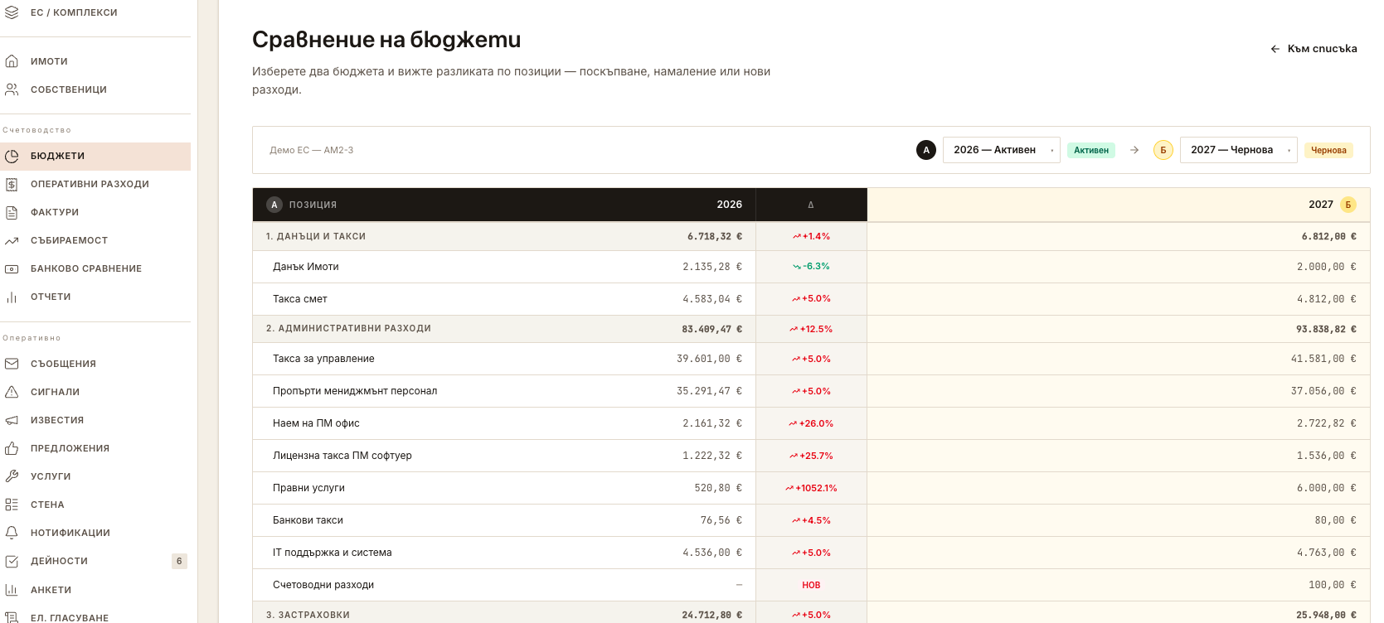Click the checkbox icon for ДЕЙНОСТИ
The width and height of the screenshot is (1384, 623).
pyautogui.click(x=12, y=561)
